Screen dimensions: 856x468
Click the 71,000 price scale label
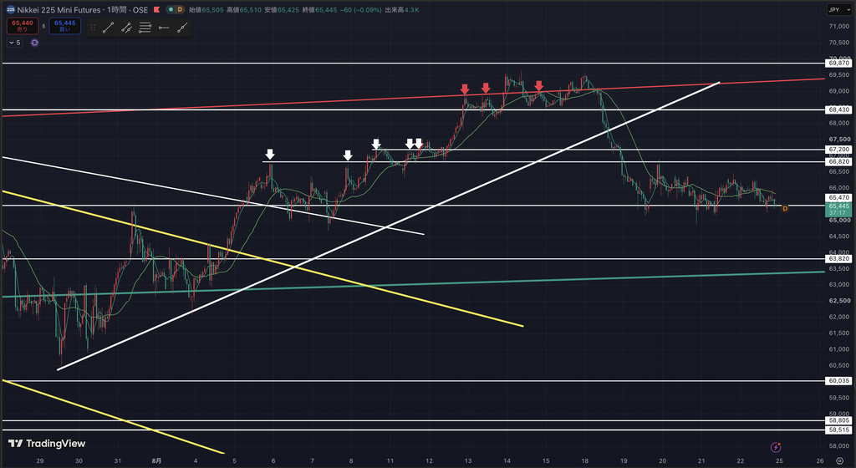838,26
